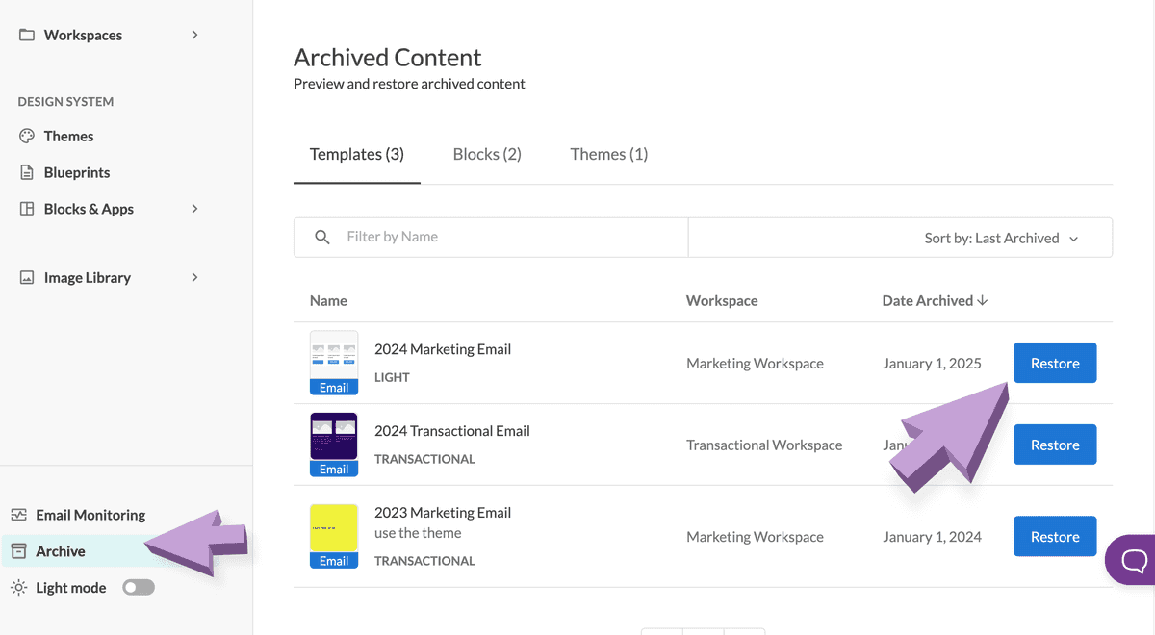This screenshot has width=1155, height=635.
Task: Open the 2024 Transactional Email thumbnail
Action: point(334,438)
